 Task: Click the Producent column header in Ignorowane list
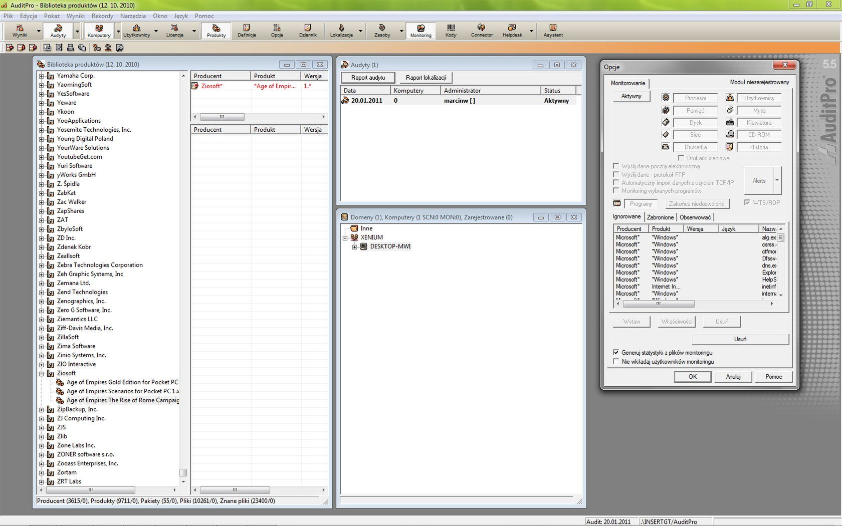pyautogui.click(x=630, y=228)
